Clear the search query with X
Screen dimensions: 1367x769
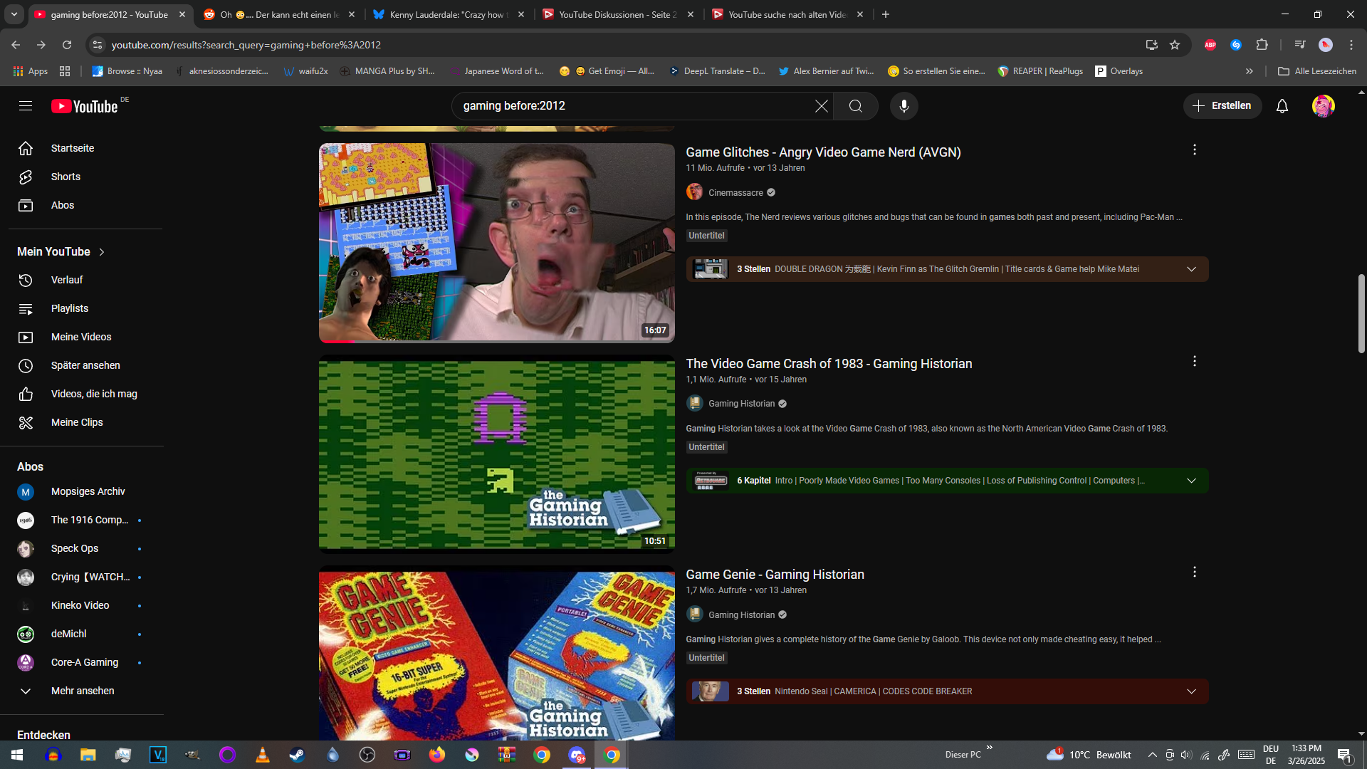point(821,106)
